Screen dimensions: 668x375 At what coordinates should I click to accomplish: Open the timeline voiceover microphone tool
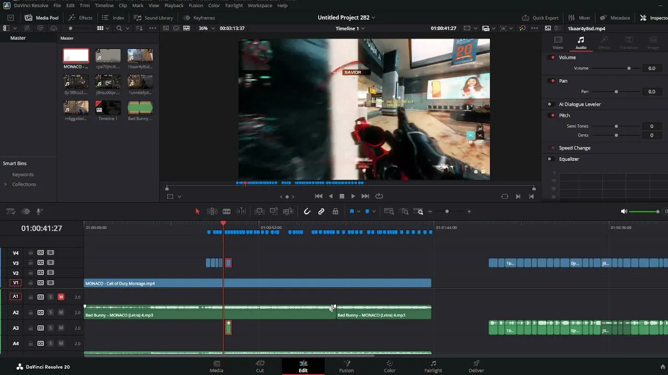point(39,211)
